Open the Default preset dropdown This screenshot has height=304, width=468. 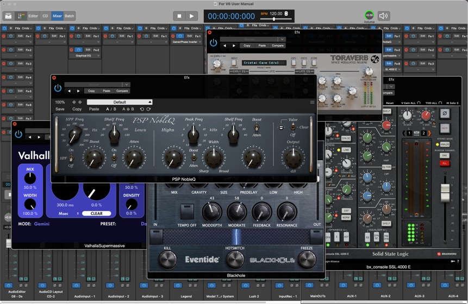tap(120, 102)
